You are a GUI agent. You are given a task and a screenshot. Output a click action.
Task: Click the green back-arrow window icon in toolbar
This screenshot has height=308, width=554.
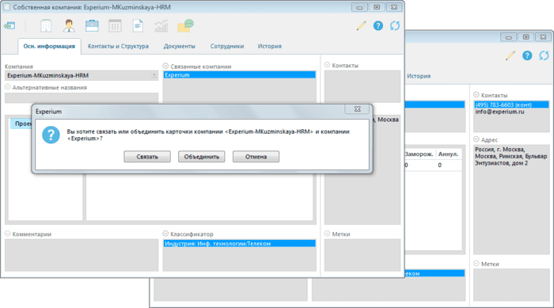(9, 25)
